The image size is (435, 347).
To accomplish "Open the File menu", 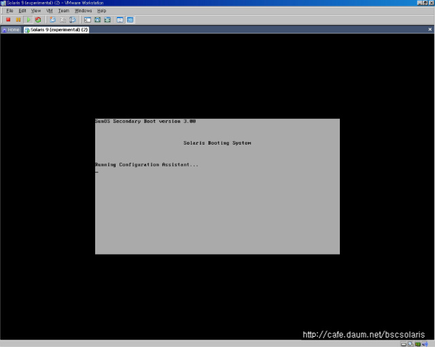I will (10, 11).
